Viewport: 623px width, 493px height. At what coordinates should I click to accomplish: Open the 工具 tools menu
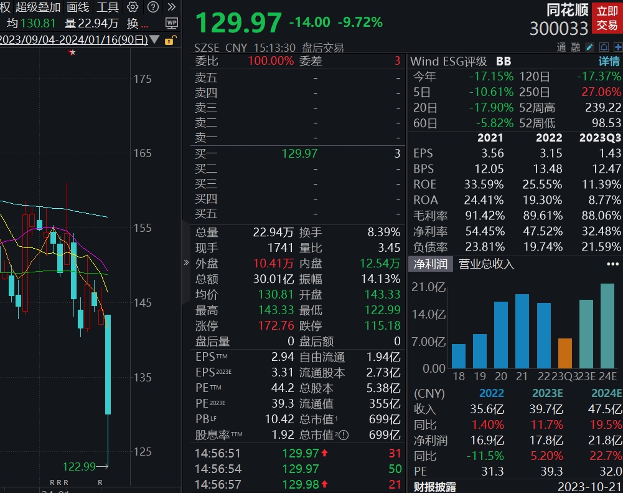[108, 7]
